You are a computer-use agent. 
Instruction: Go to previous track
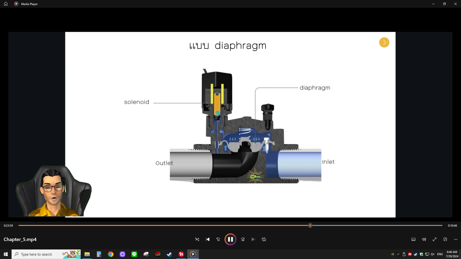208,239
